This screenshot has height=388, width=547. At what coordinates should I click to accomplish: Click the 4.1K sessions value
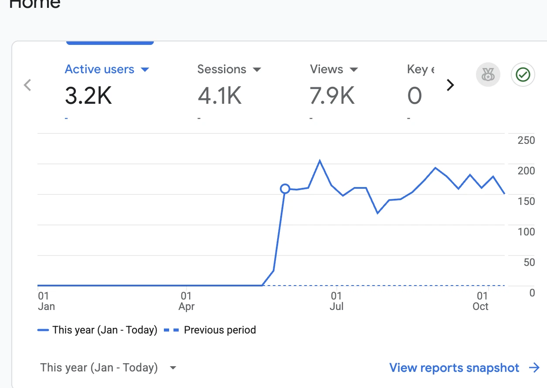pos(220,96)
